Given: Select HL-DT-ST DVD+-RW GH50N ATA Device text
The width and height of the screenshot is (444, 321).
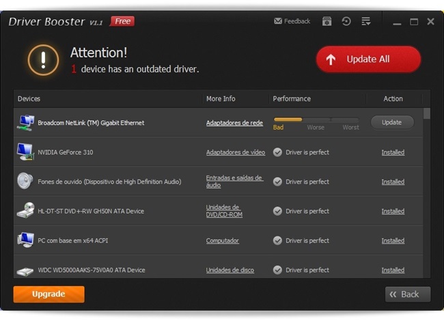Looking at the screenshot, I should tap(91, 211).
